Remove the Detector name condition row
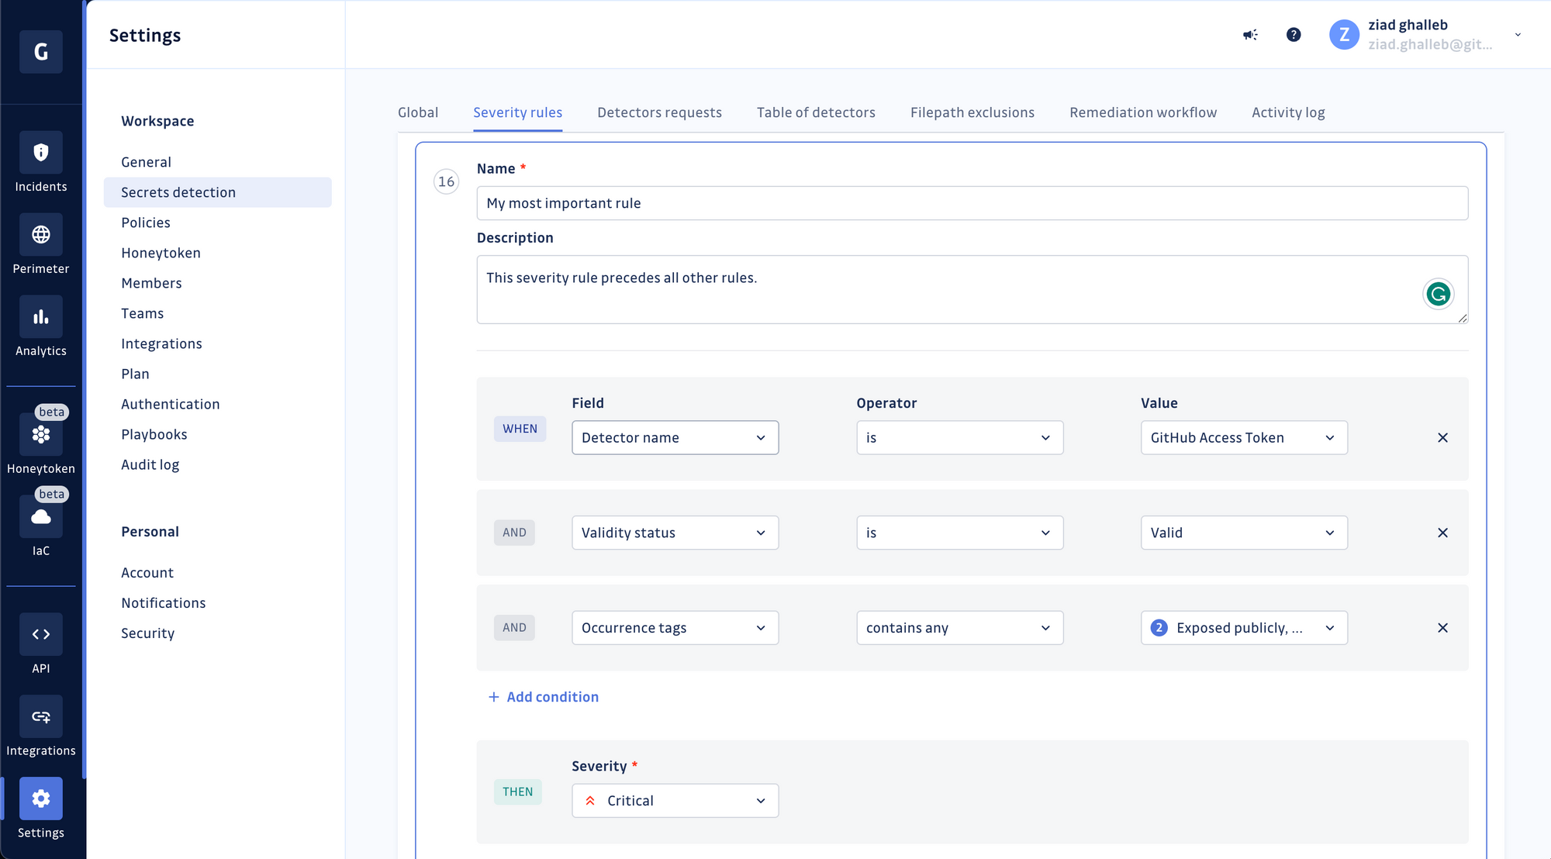Image resolution: width=1551 pixels, height=859 pixels. (x=1442, y=438)
